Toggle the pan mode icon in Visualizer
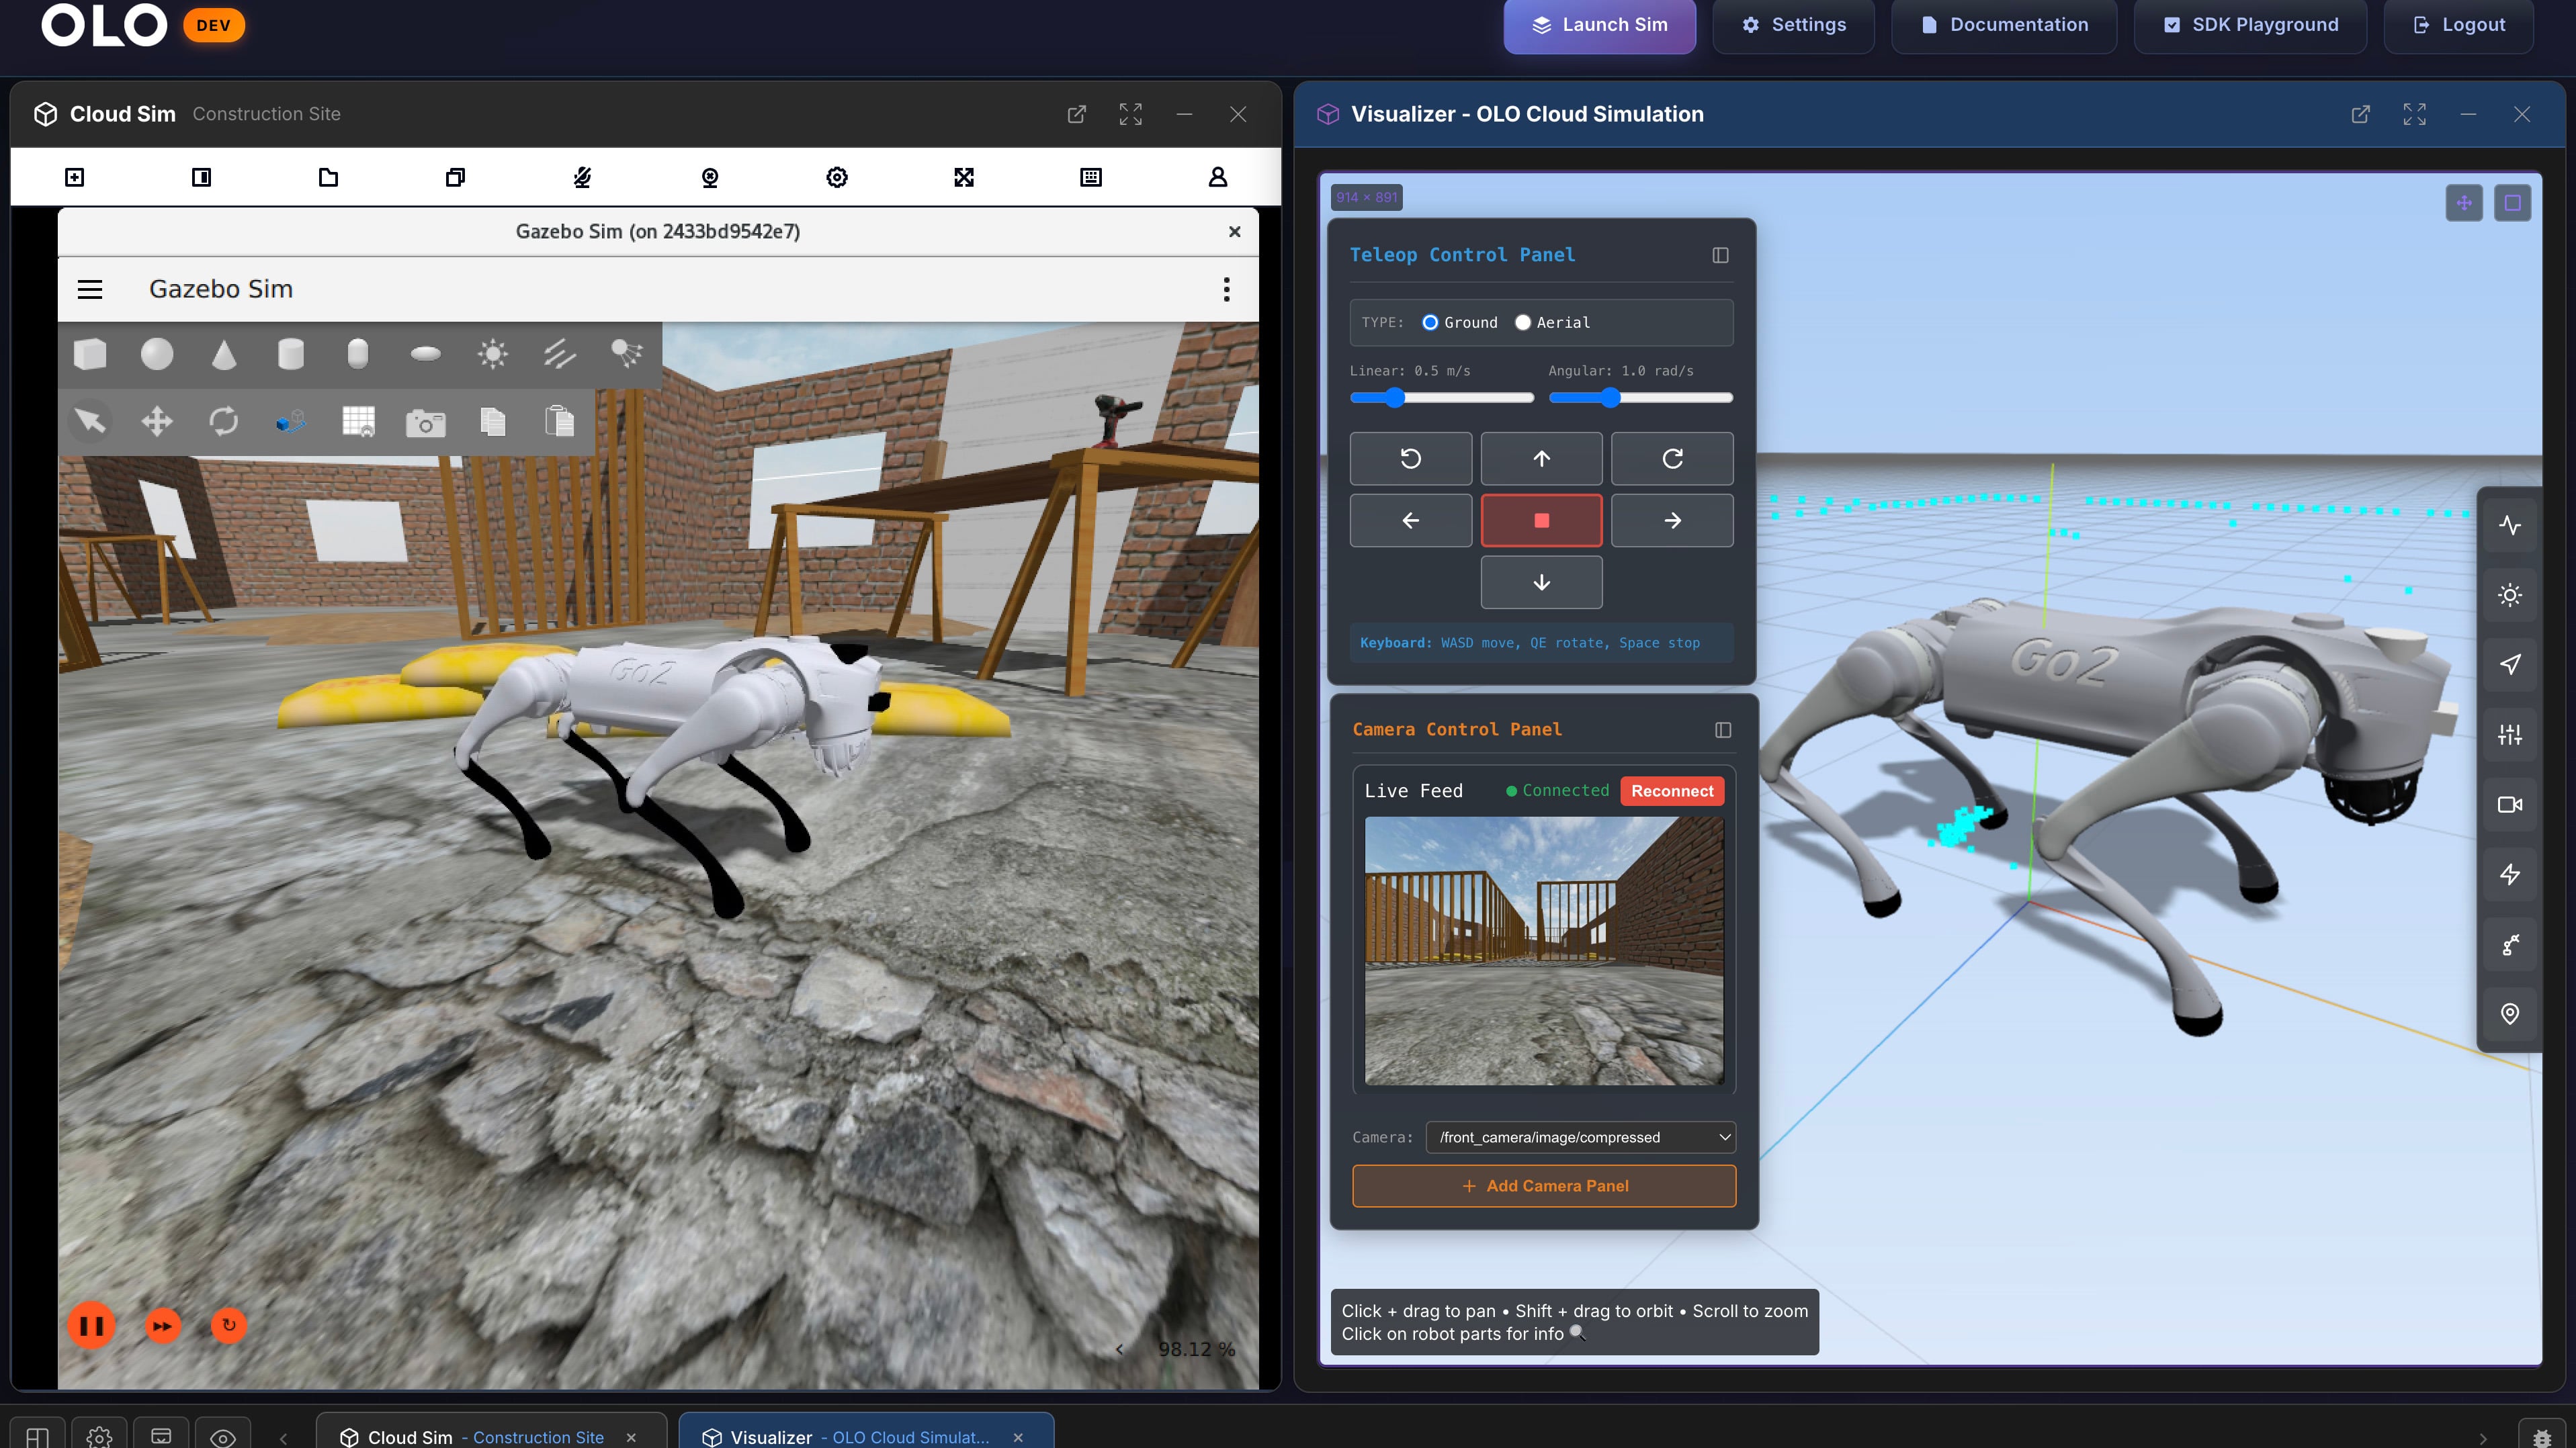The height and width of the screenshot is (1448, 2576). coord(2464,203)
